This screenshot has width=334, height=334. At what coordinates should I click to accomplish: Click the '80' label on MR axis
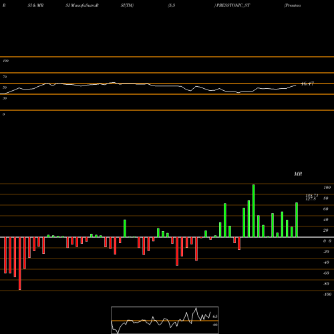(x=326, y=198)
